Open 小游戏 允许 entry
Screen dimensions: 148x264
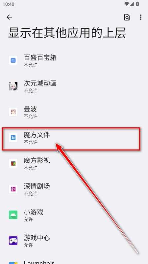[x=74, y=215]
